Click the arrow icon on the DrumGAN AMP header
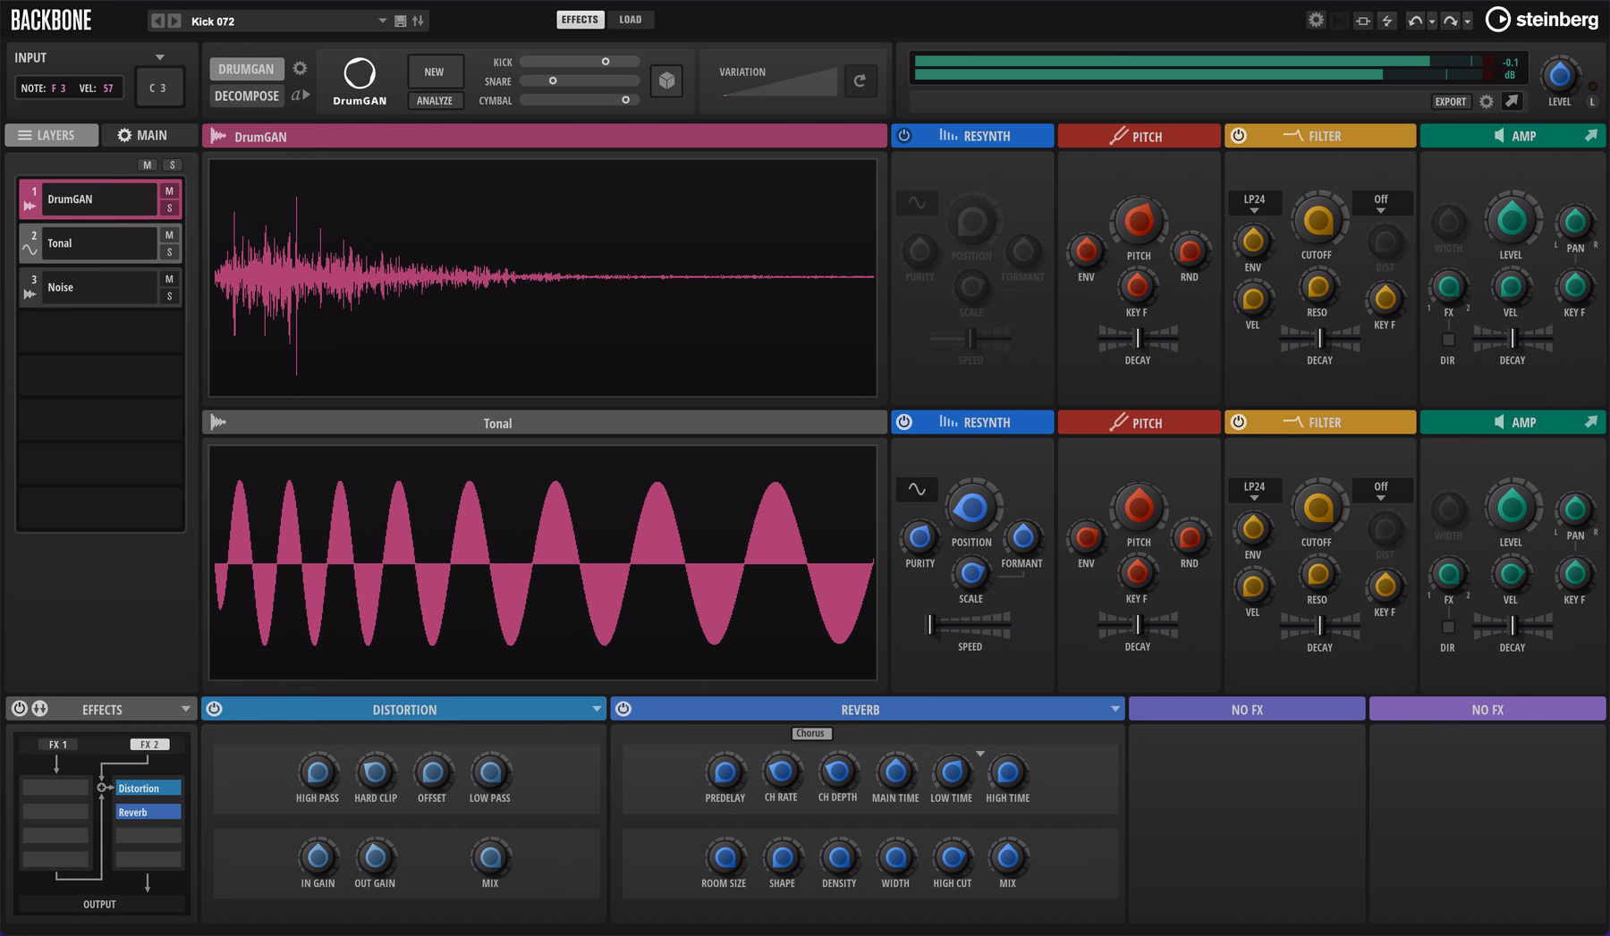This screenshot has height=936, width=1610. [x=1591, y=135]
